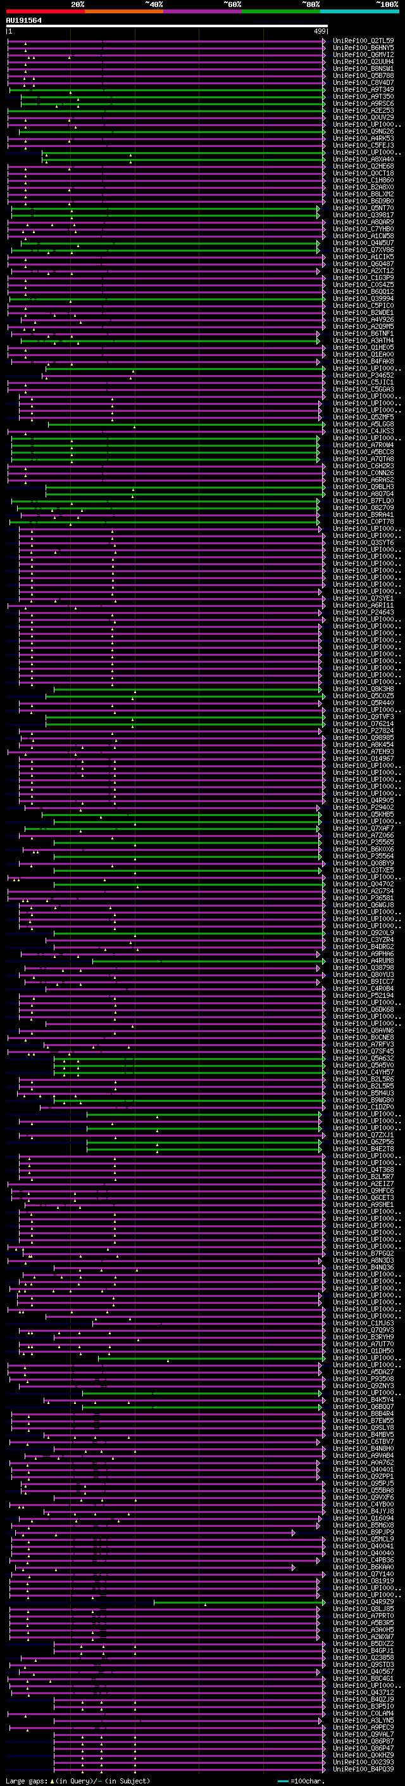Image resolution: width=405 pixels, height=1786 pixels.
Task: Select the UniRef100_P36581 label
Action: point(363,898)
